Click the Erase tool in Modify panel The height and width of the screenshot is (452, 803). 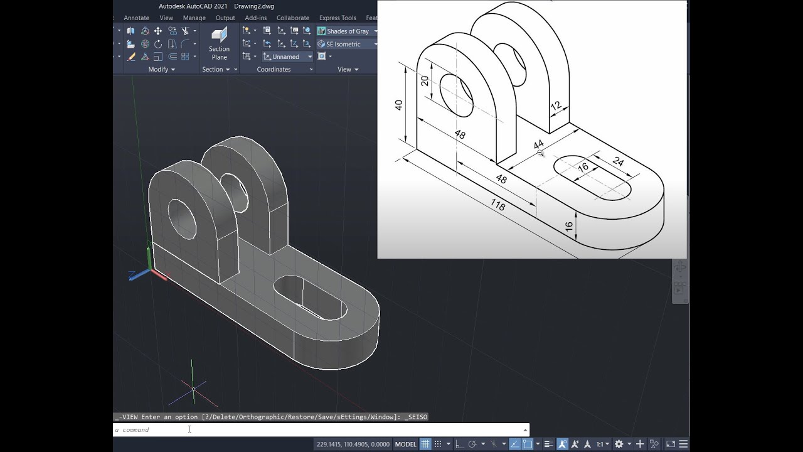(x=130, y=56)
